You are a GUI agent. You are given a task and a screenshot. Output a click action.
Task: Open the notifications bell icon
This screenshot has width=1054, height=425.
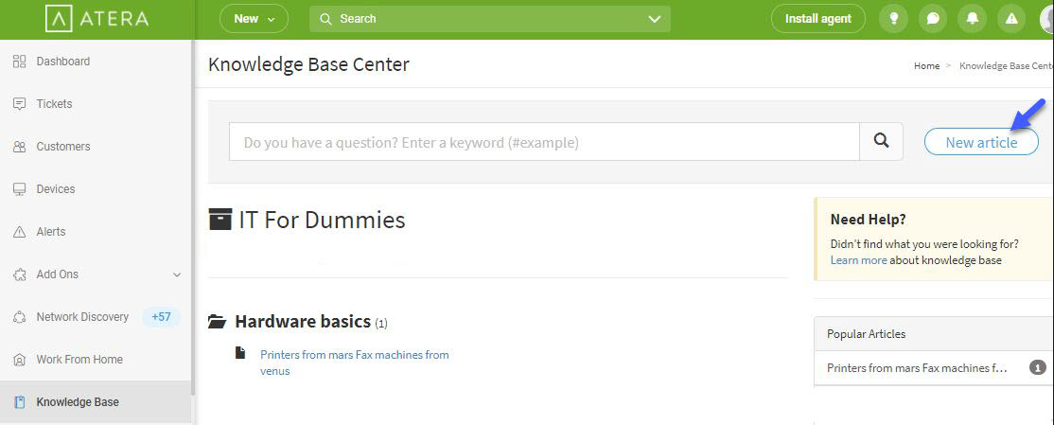click(972, 19)
